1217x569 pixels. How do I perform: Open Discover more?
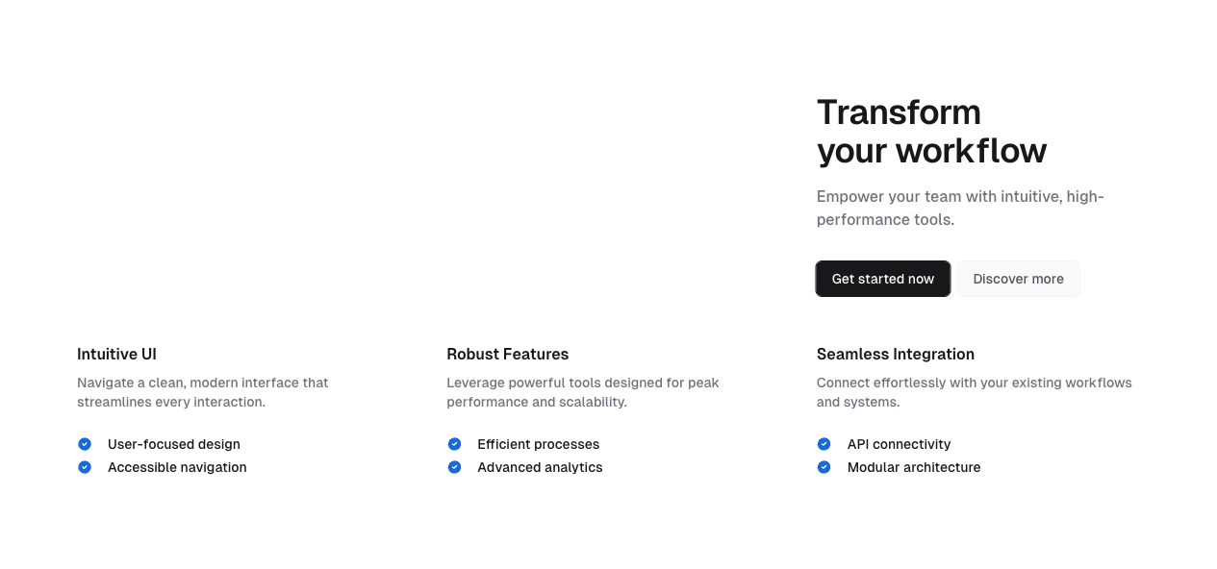tap(1018, 279)
